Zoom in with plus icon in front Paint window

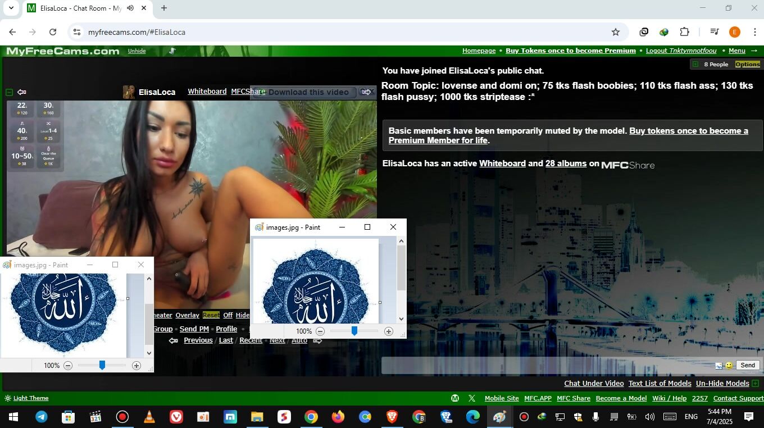[388, 331]
